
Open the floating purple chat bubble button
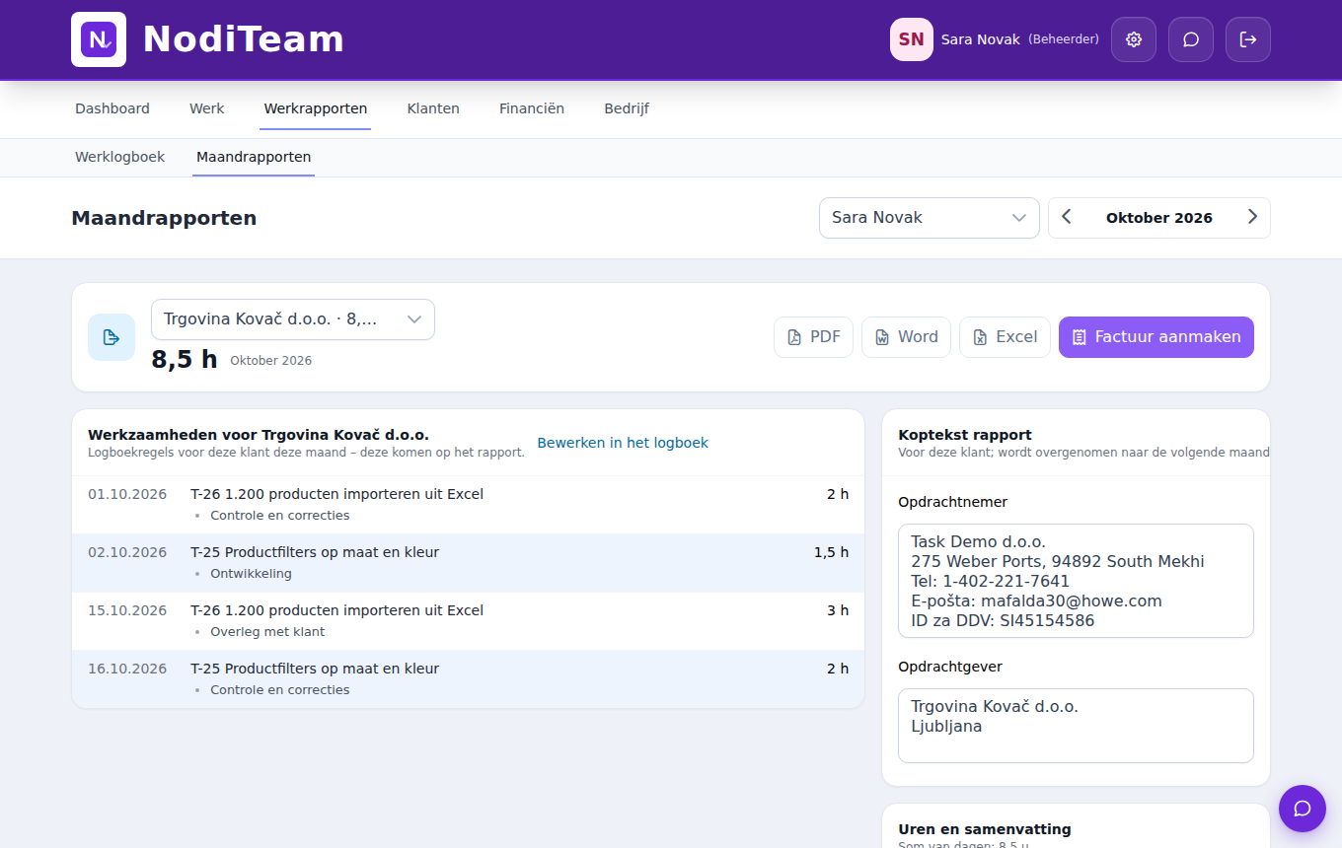pyautogui.click(x=1303, y=809)
